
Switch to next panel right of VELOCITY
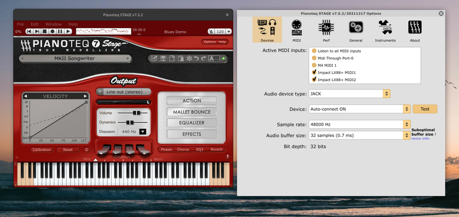click(85, 96)
